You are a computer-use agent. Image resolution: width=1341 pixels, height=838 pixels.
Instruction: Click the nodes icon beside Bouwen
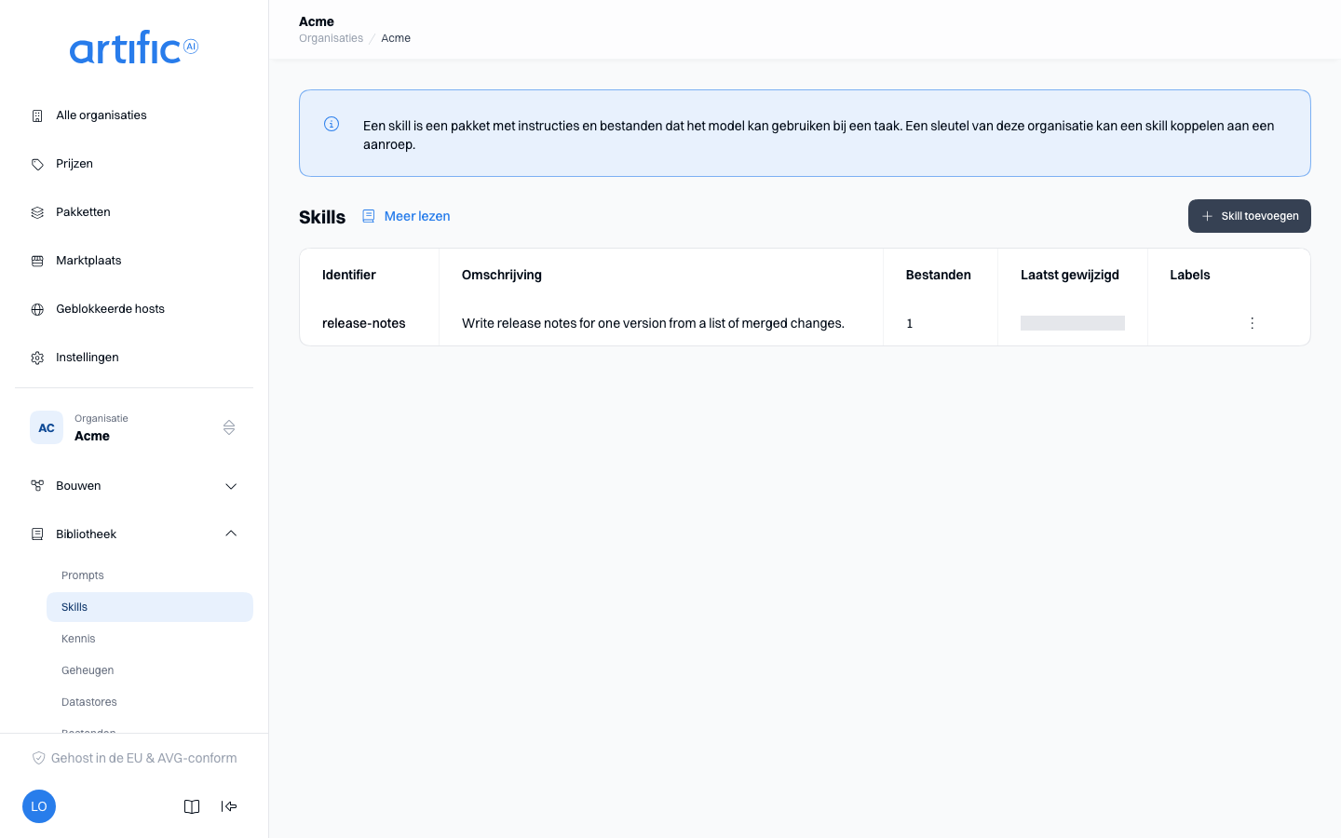coord(37,486)
